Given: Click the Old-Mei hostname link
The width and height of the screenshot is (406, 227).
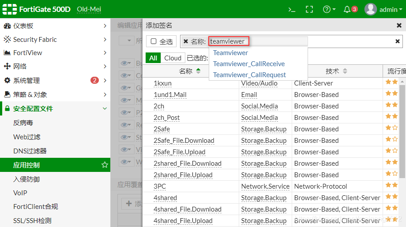Looking at the screenshot, I should click(89, 9).
